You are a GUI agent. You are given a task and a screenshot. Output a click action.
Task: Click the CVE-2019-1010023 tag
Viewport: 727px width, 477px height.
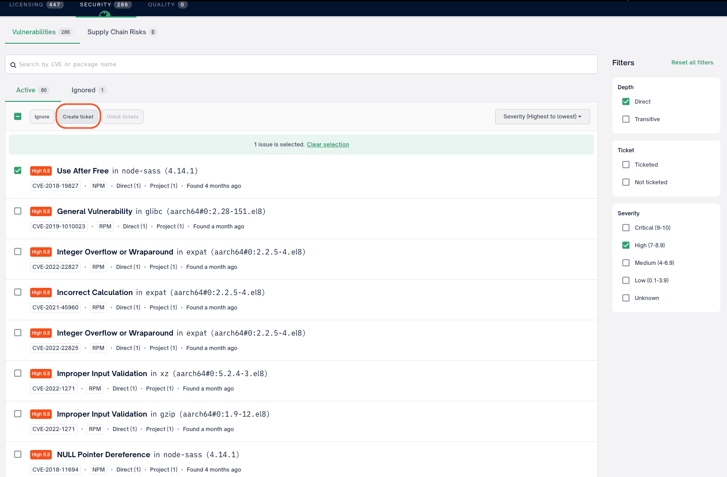click(x=59, y=227)
